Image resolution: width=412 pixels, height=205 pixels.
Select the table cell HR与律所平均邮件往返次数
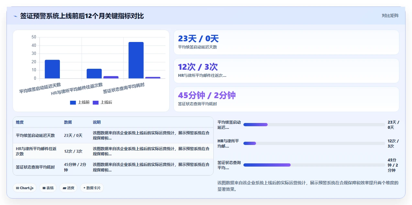(36, 151)
